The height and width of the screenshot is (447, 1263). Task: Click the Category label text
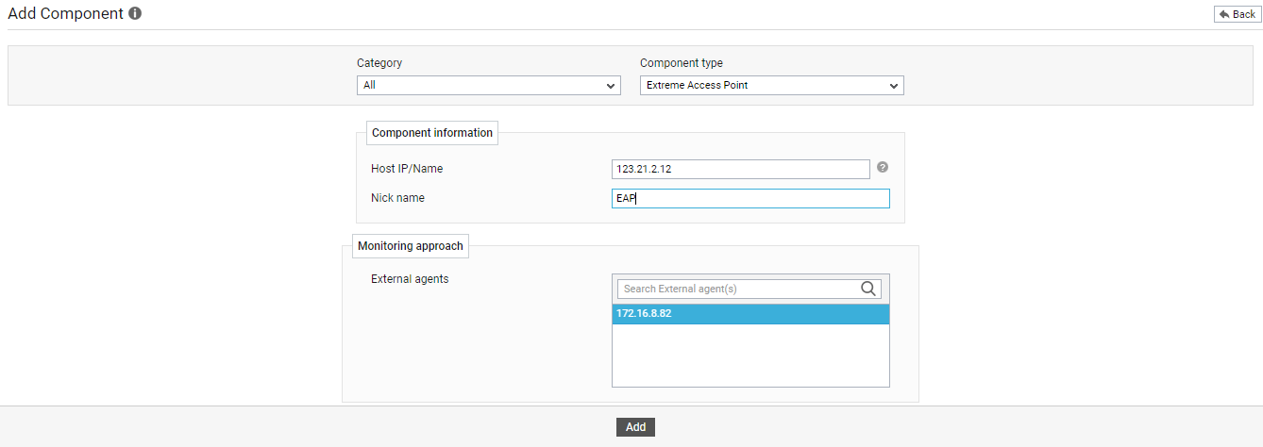pos(379,63)
